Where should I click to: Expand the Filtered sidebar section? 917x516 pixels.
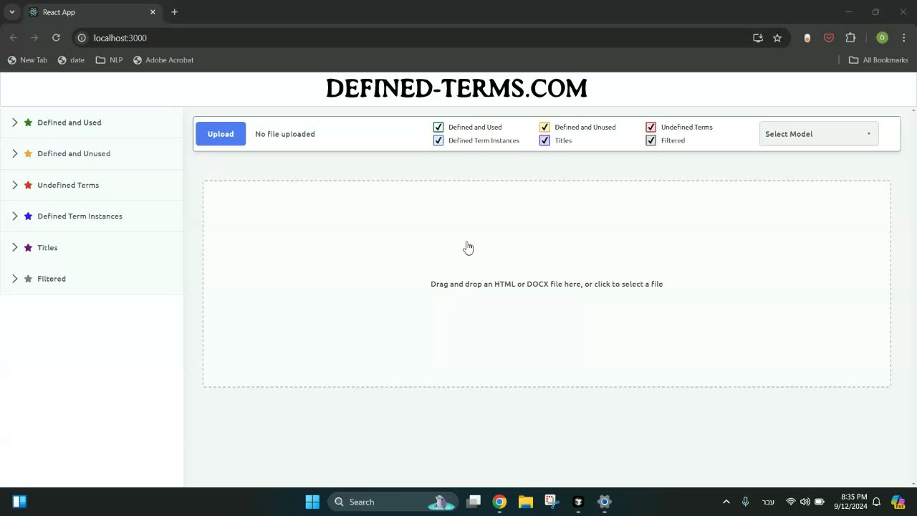point(14,279)
